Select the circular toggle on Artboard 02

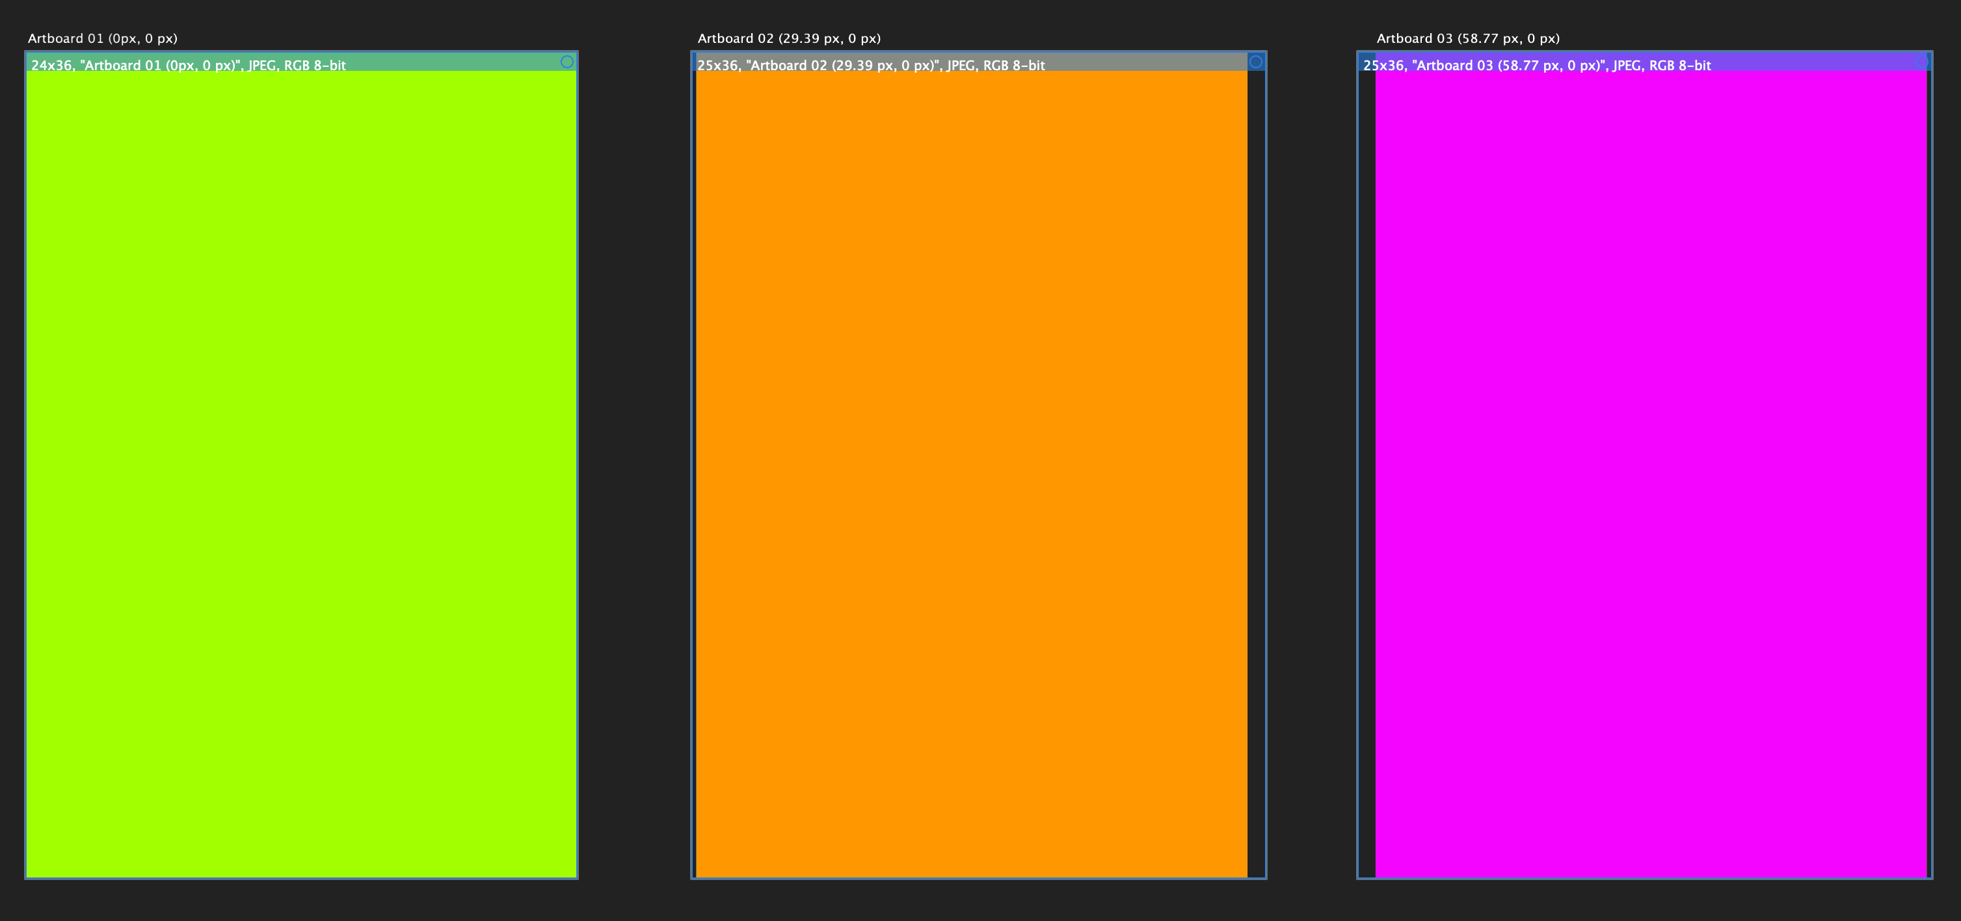pyautogui.click(x=1256, y=62)
